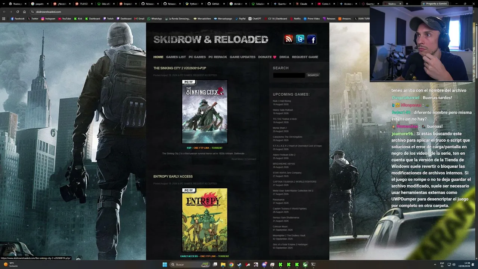The width and height of the screenshot is (478, 269).
Task: Open the PayPal bookmark
Action: point(240,19)
